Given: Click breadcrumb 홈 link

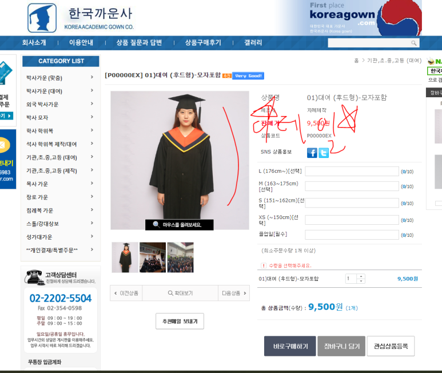Looking at the screenshot, I should (356, 60).
